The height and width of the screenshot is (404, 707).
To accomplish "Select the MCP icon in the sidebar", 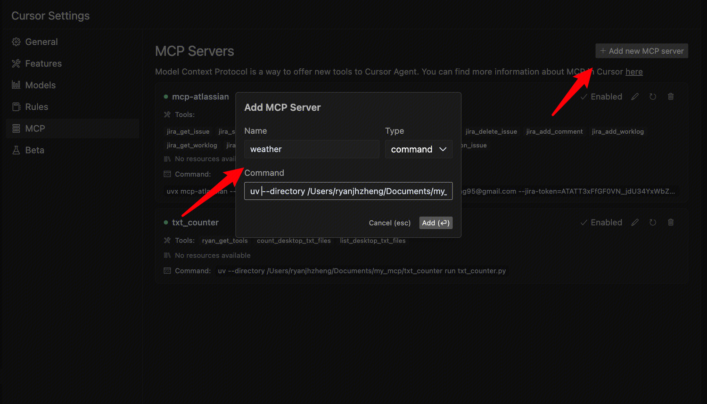I will tap(16, 128).
